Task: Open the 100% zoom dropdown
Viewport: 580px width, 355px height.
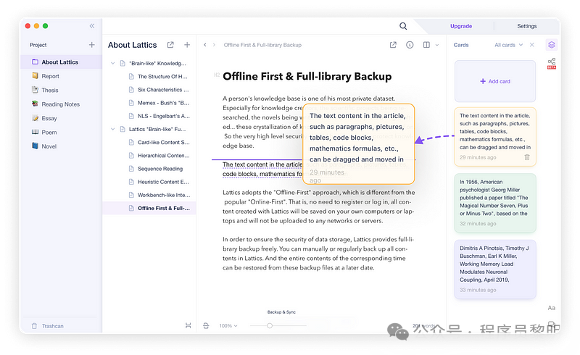Action: coord(228,326)
